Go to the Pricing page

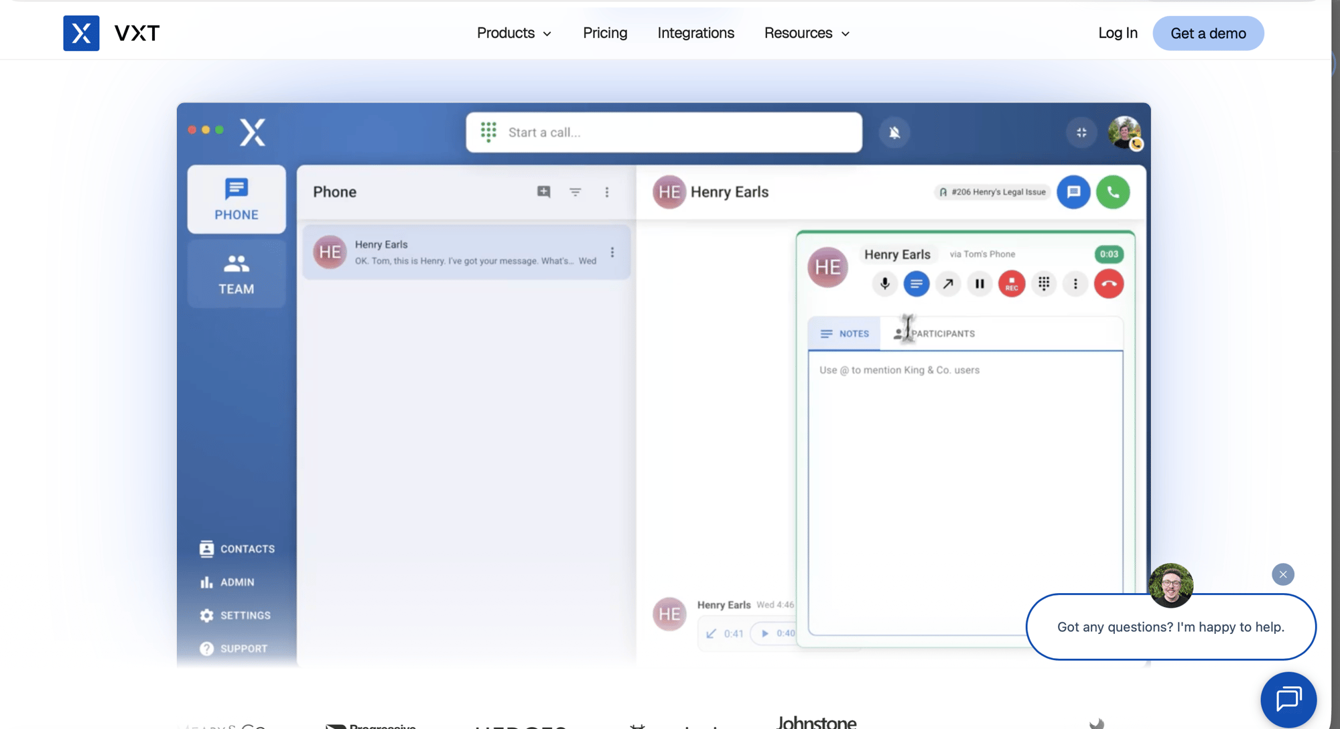pos(605,33)
